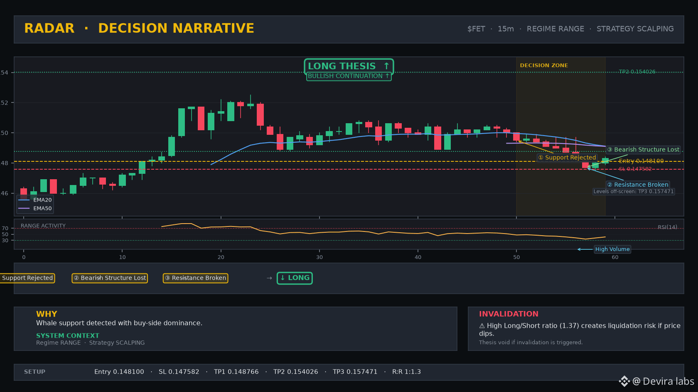Image resolution: width=698 pixels, height=392 pixels.
Task: Click the Devira labs diamond logo icon
Action: (624, 381)
